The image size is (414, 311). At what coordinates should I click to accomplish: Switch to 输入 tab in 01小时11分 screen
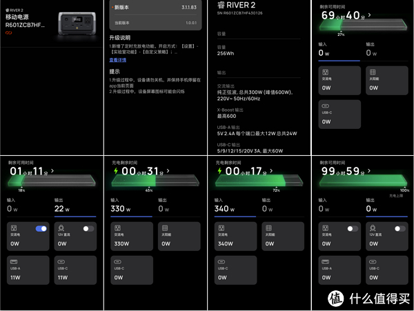[28, 205]
